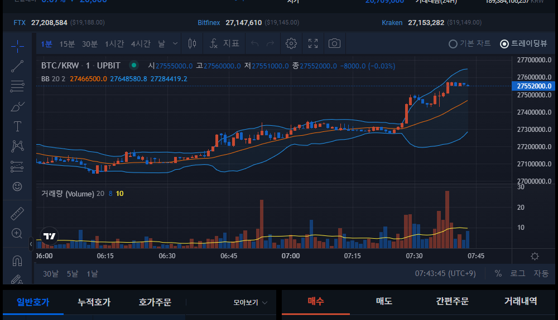Screen dimensions: 558x320
Task: Open the Fibonacci retracement tool group
Action: tap(17, 86)
